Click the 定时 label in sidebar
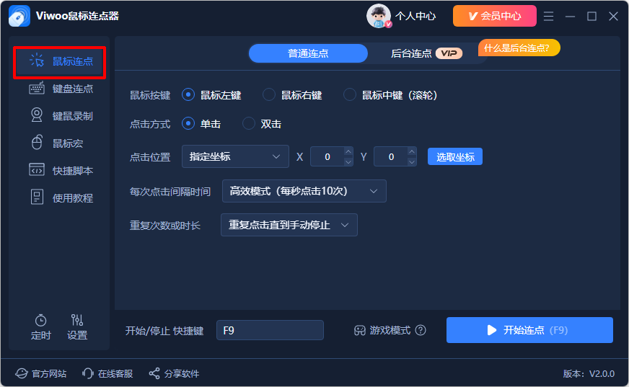 pos(41,335)
